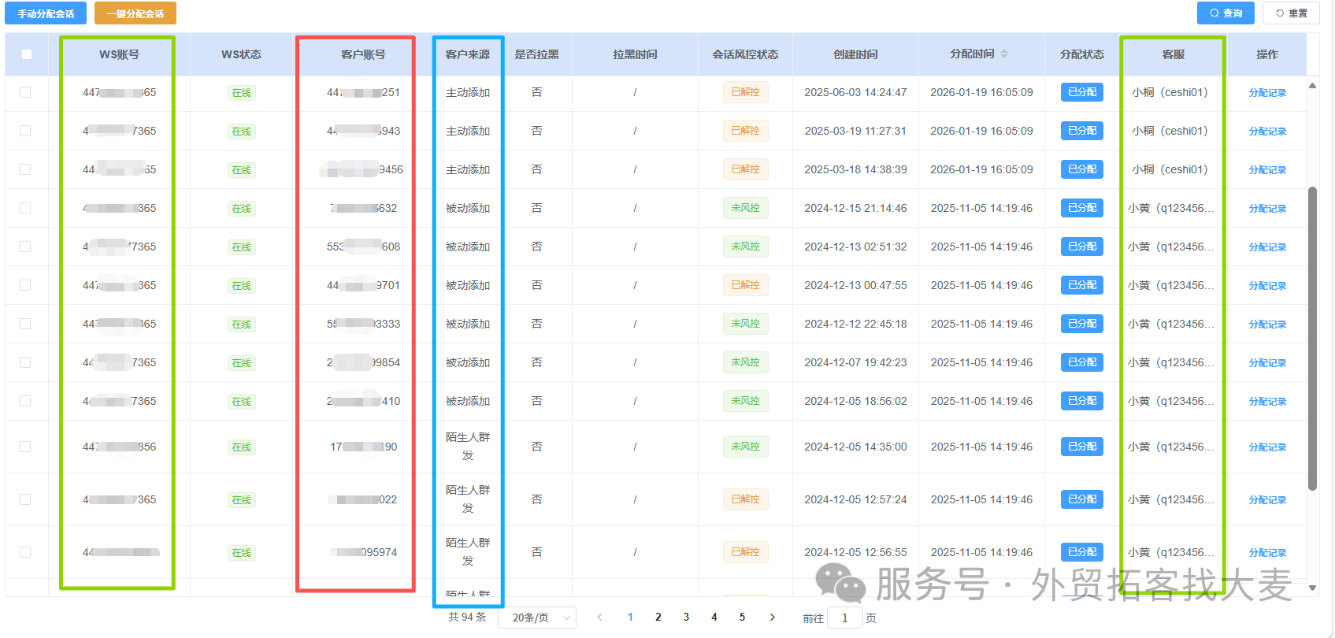Click 被动添加 in 2024-12-13 02:51:32 row
The image size is (1335, 638).
pos(468,247)
